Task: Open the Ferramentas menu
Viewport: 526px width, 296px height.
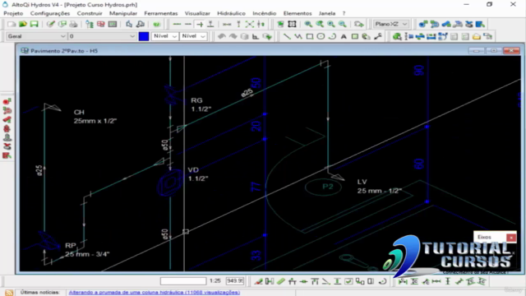Action: (161, 13)
